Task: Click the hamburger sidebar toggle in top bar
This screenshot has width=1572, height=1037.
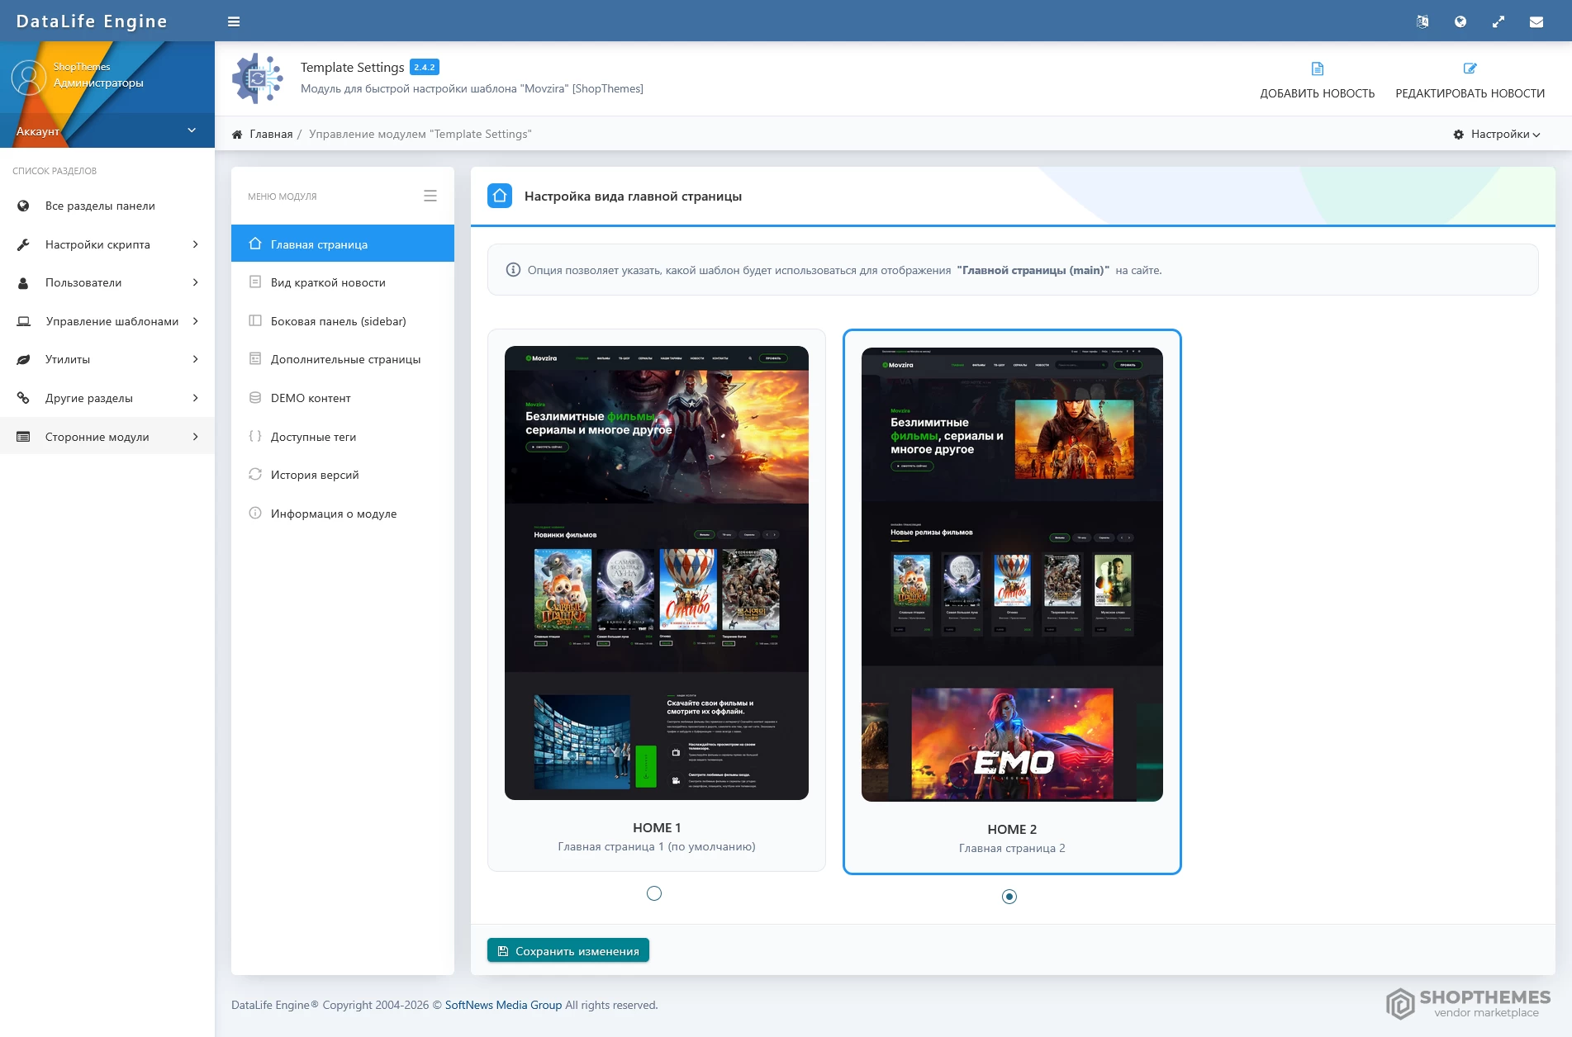Action: tap(234, 21)
